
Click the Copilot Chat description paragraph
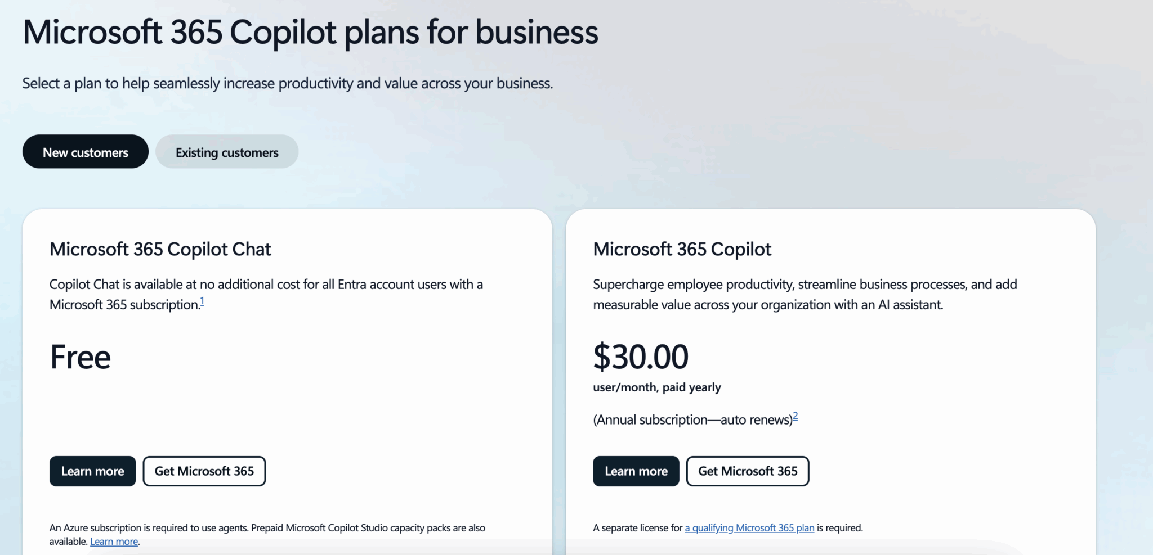[x=266, y=294]
